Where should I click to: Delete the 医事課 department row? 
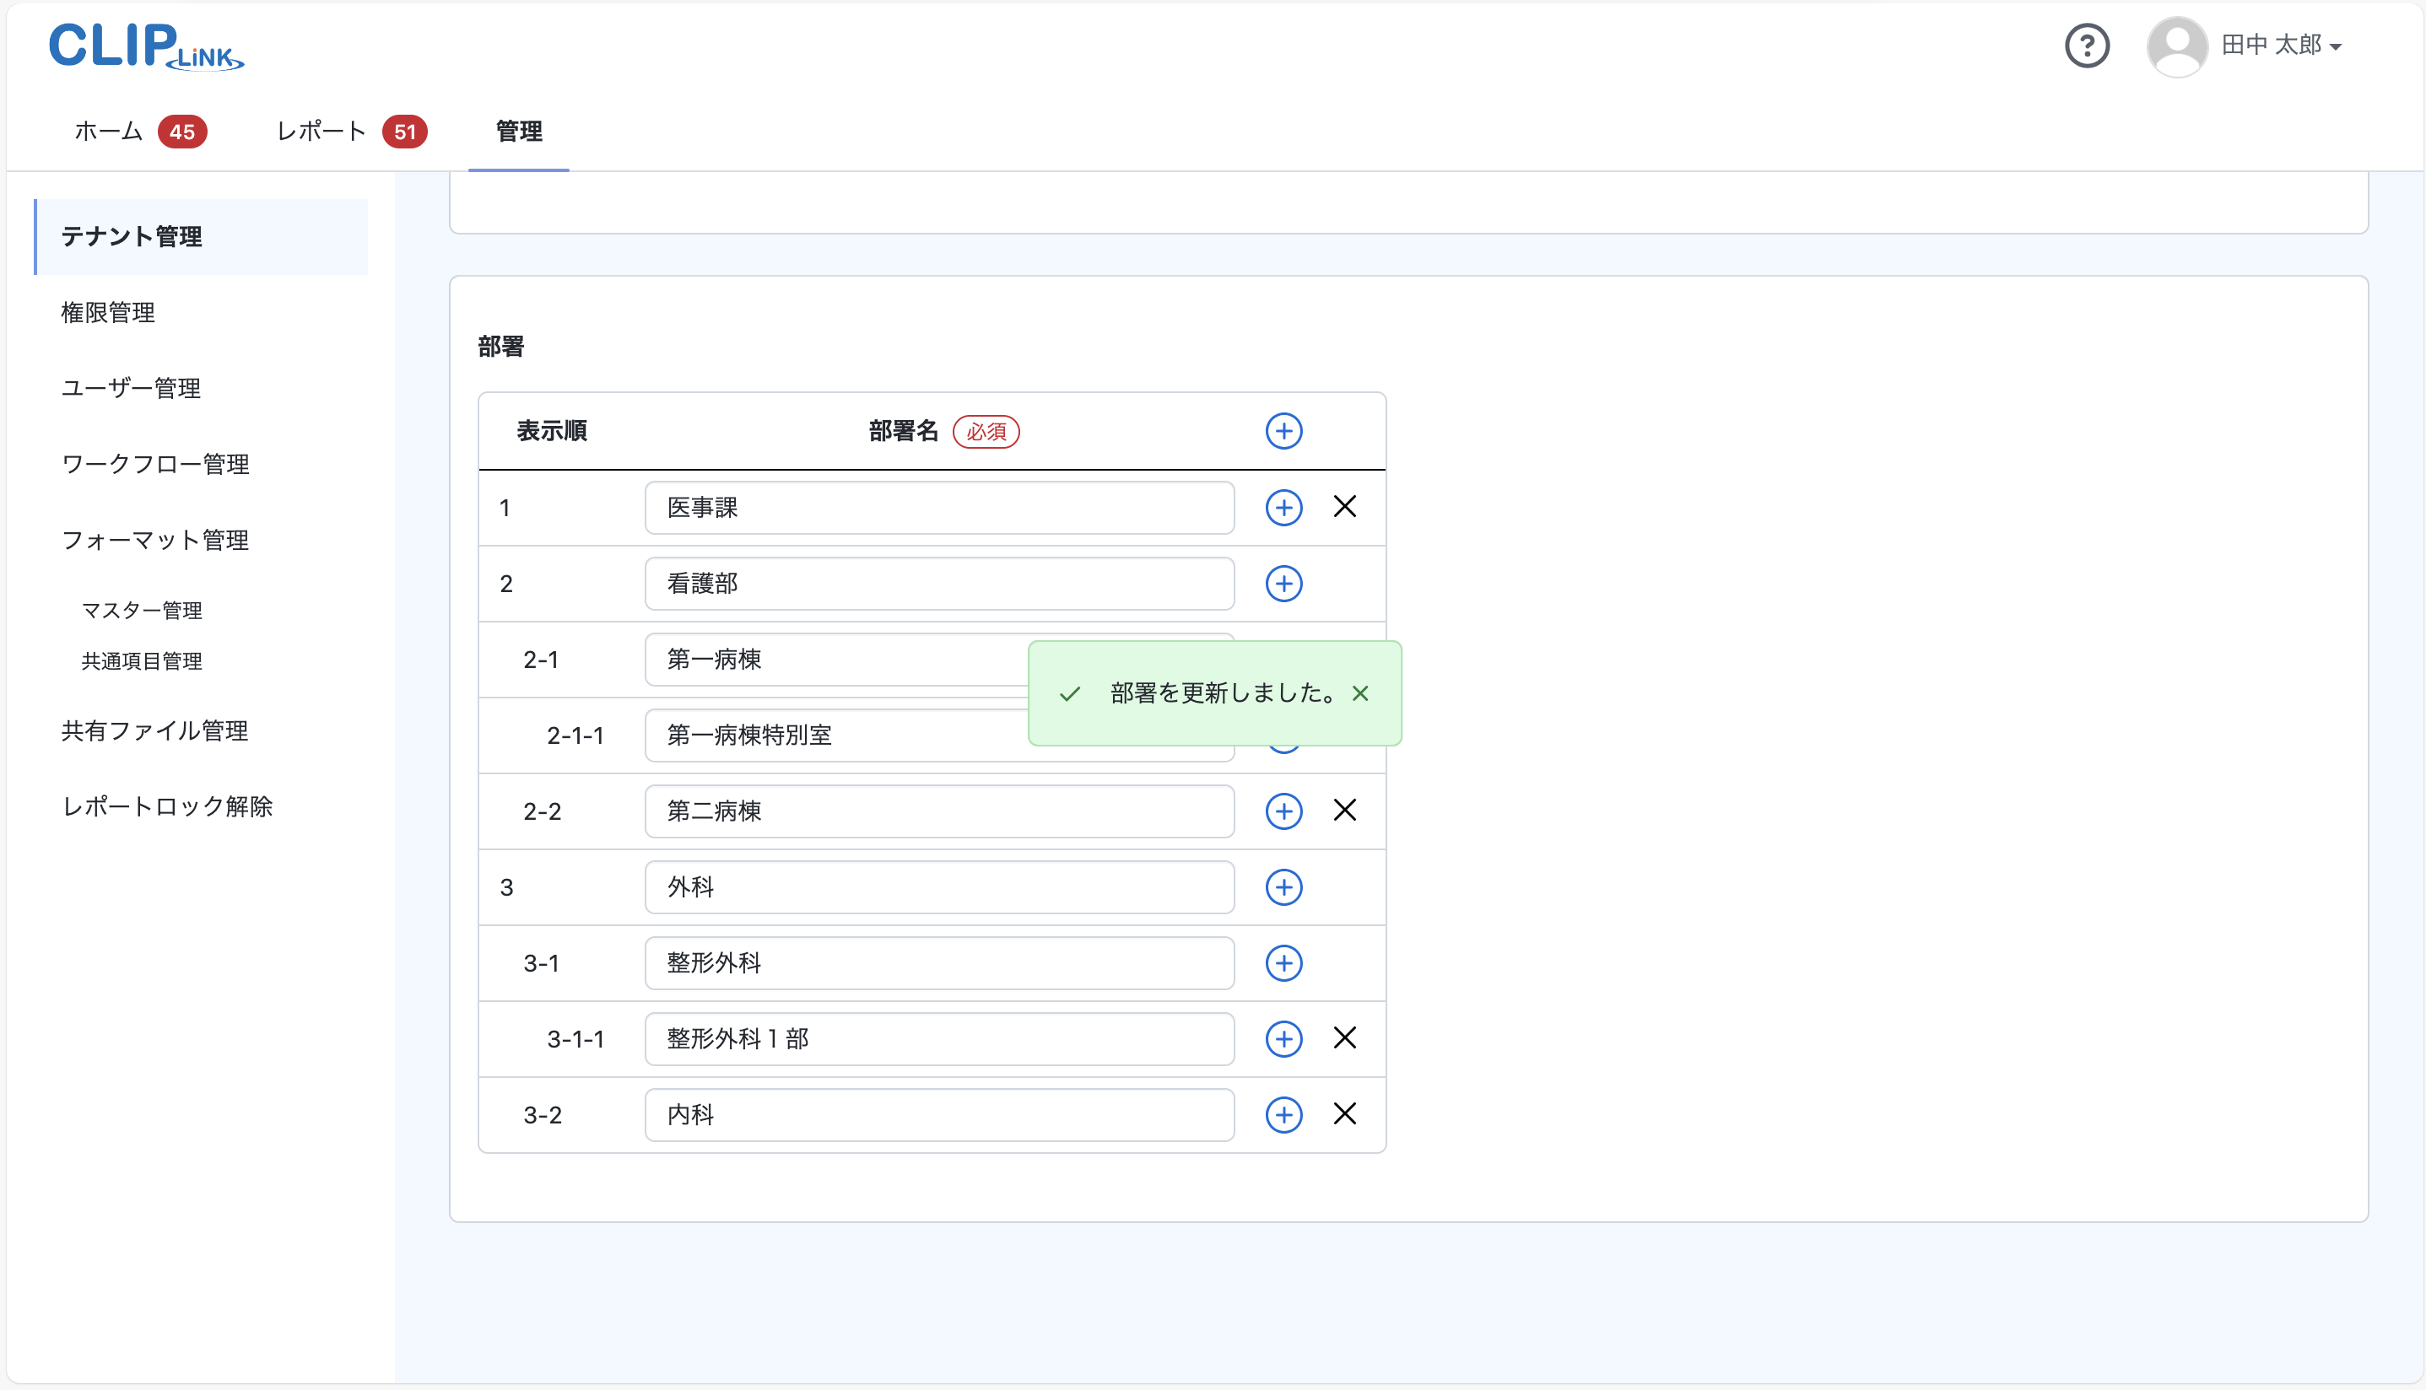tap(1344, 507)
